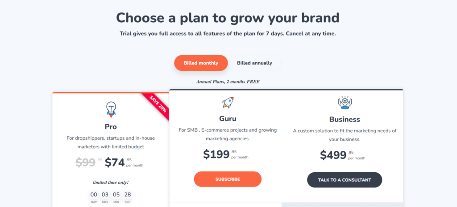Click the $499 Business price
The image size is (457, 207).
[x=333, y=155]
